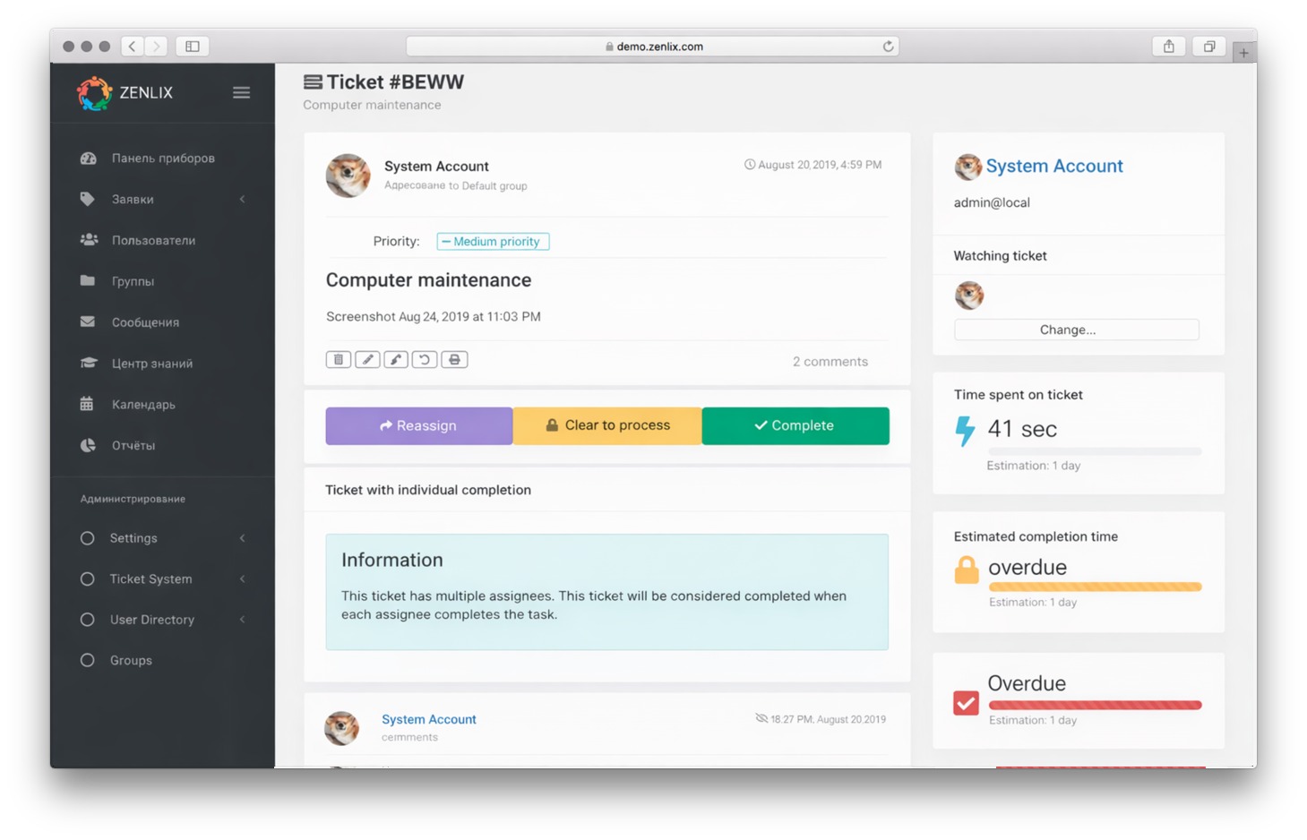Print the ticket using printer icon

pyautogui.click(x=454, y=360)
